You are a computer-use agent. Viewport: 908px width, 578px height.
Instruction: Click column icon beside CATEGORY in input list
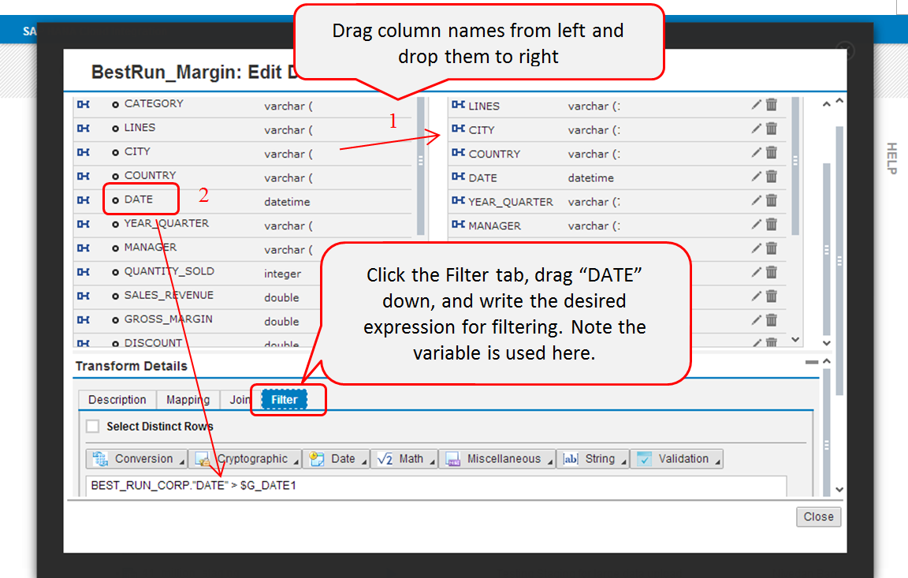coord(83,104)
